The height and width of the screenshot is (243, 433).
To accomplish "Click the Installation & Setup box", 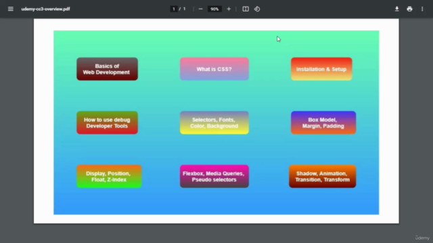I will click(x=321, y=69).
